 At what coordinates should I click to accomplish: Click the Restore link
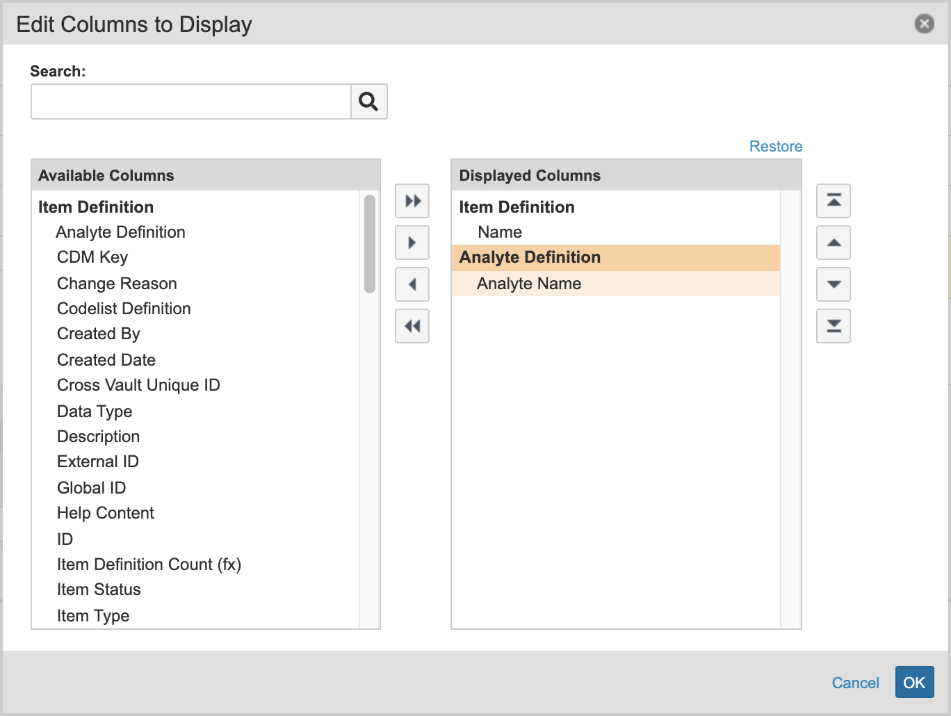click(x=775, y=147)
